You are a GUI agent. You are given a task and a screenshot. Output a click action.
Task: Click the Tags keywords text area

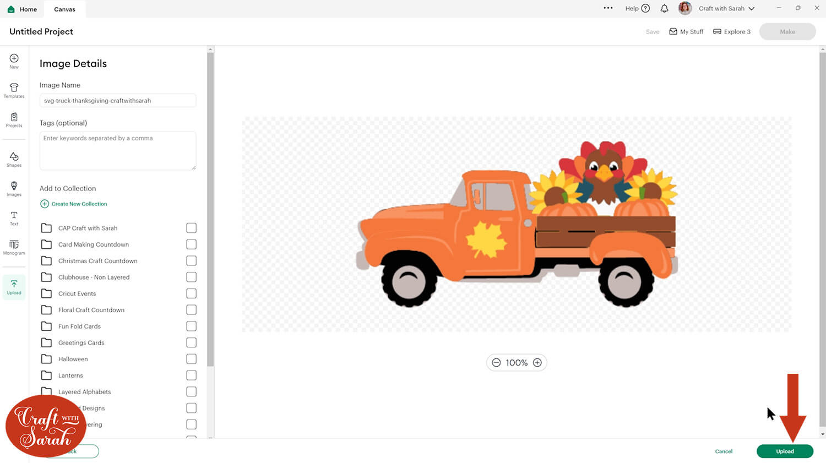point(118,150)
